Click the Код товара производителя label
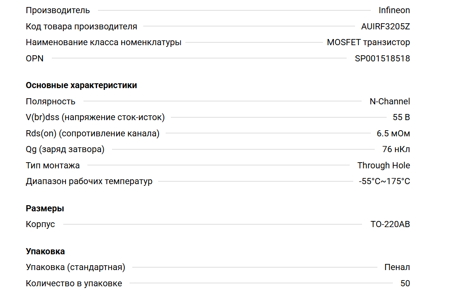 tap(81, 26)
